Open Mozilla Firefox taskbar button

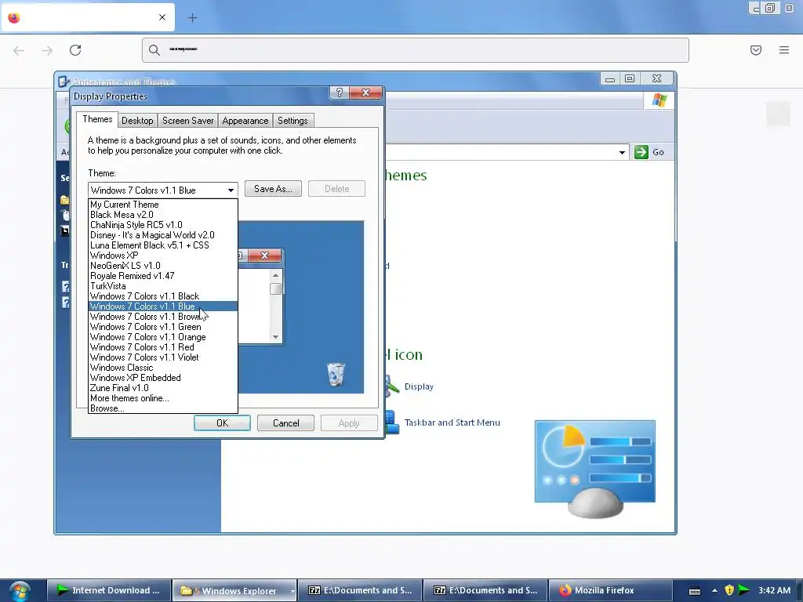click(x=610, y=590)
